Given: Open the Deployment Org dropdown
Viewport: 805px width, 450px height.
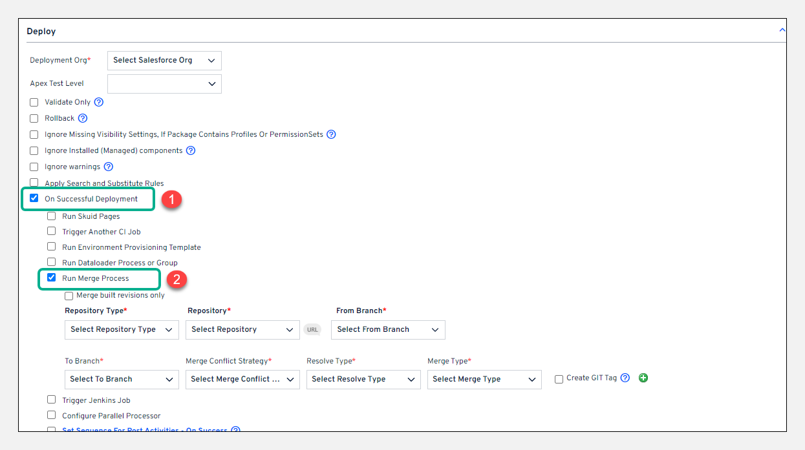Looking at the screenshot, I should point(164,60).
